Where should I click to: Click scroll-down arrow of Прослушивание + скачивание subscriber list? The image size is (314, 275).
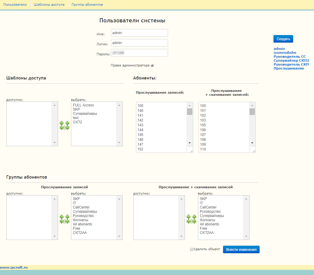pos(252,143)
